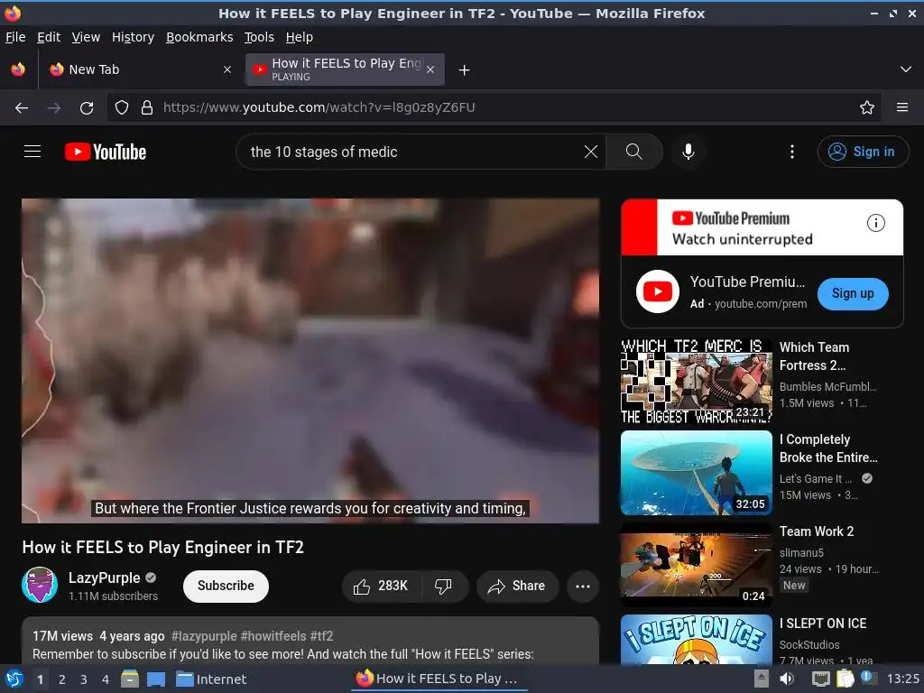Open the tracking protection shield
Viewport: 924px width, 693px height.
point(122,107)
